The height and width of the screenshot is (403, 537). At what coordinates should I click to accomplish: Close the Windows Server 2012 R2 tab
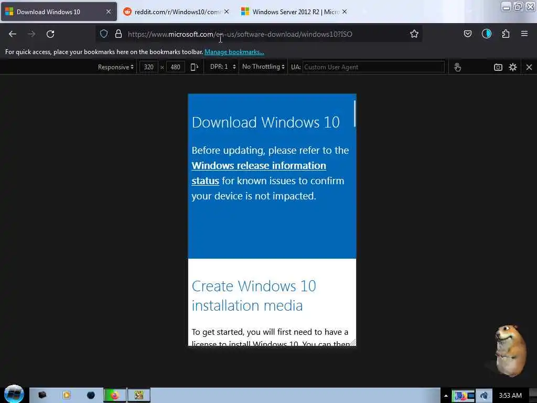pyautogui.click(x=345, y=12)
